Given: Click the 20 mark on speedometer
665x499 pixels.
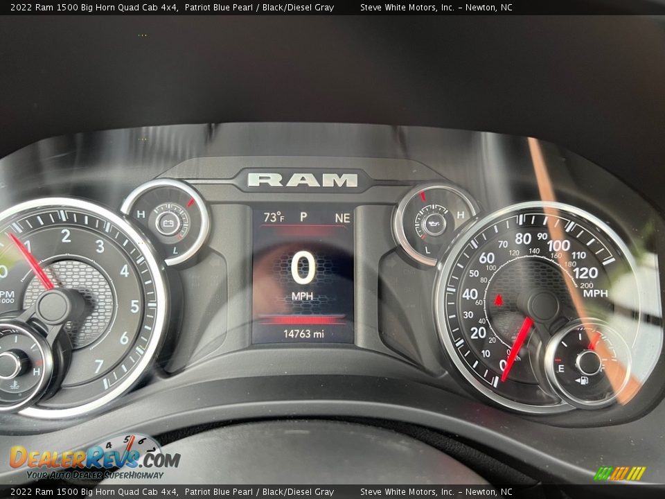Looking at the screenshot, I should point(478,333).
